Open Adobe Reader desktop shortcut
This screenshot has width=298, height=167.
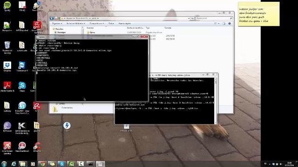click(x=7, y=87)
